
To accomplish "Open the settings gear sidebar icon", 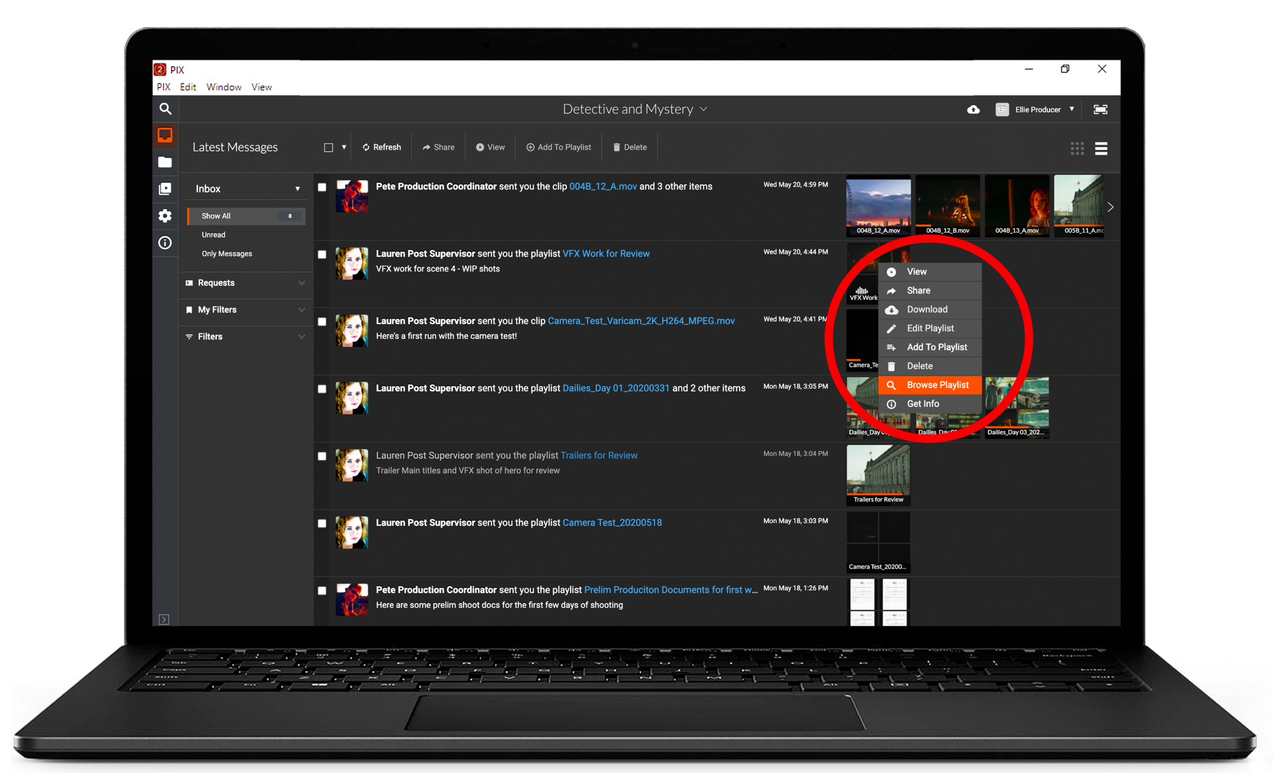I will [x=165, y=216].
